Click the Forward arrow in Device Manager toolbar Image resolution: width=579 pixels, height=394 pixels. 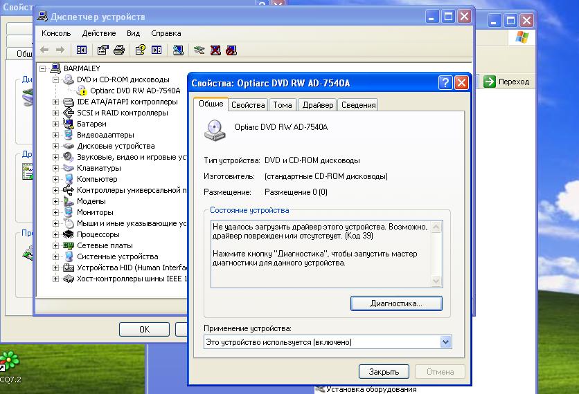(x=60, y=50)
